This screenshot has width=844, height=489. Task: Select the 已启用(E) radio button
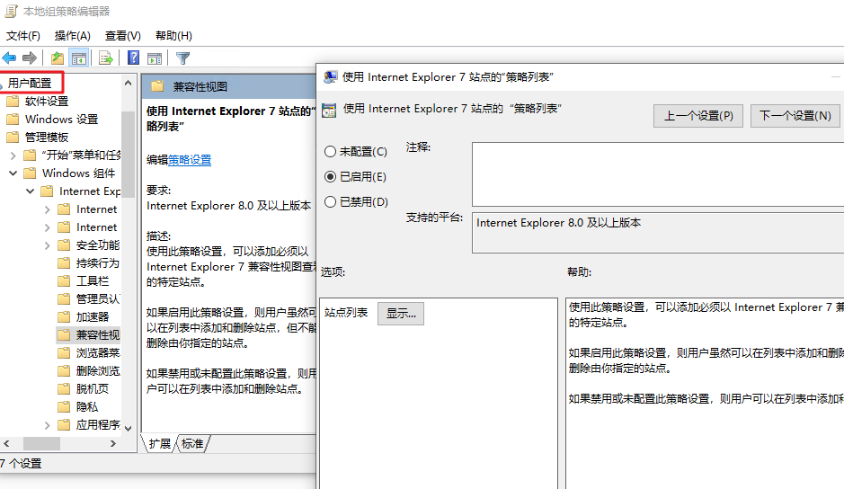click(331, 177)
